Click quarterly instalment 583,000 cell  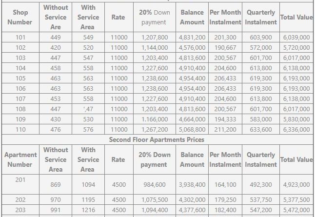pos(261,119)
